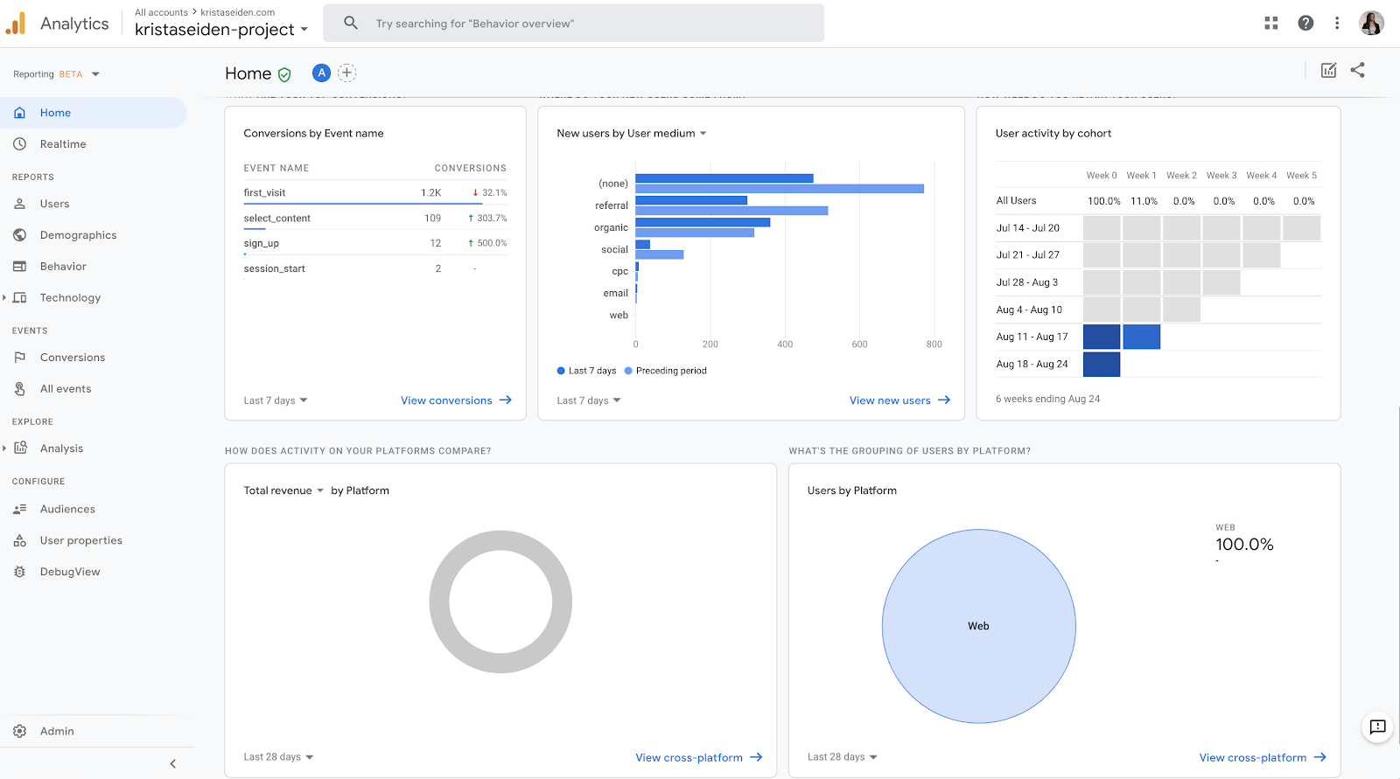
Task: Open the customize report edit icon
Action: click(x=1328, y=70)
